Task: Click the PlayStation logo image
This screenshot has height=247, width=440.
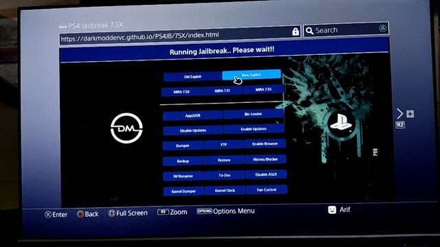Action: click(341, 123)
